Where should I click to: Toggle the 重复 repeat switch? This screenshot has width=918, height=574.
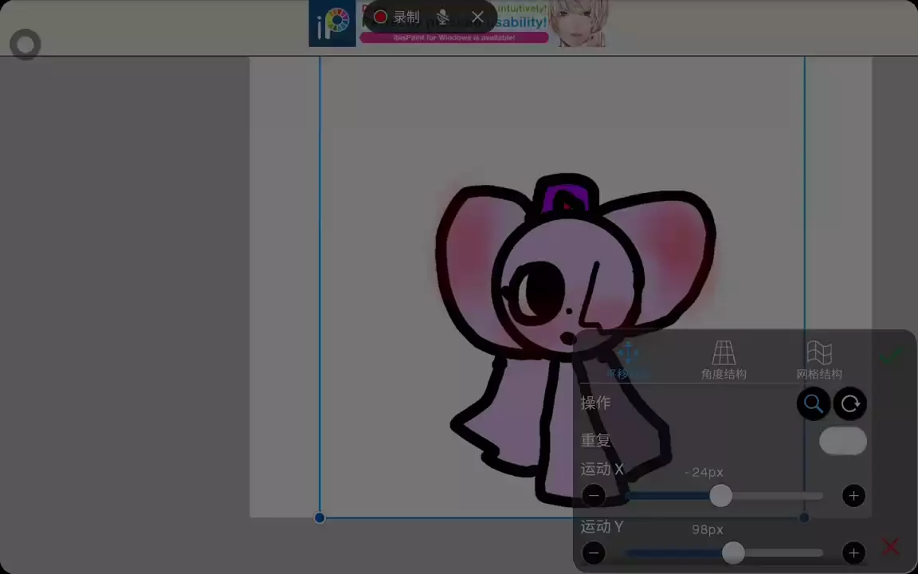click(x=843, y=441)
